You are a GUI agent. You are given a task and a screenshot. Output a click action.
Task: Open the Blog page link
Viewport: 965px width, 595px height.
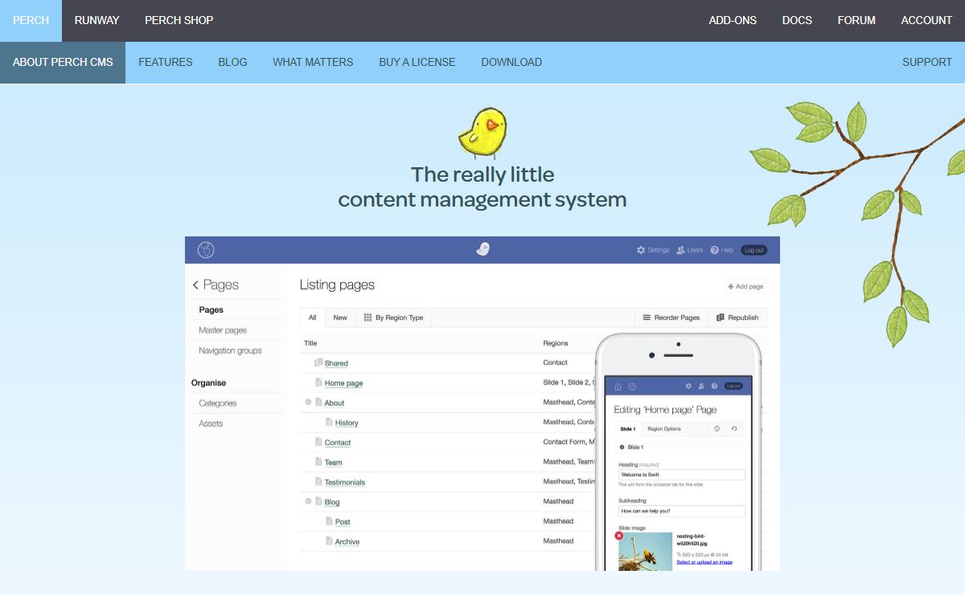[332, 502]
